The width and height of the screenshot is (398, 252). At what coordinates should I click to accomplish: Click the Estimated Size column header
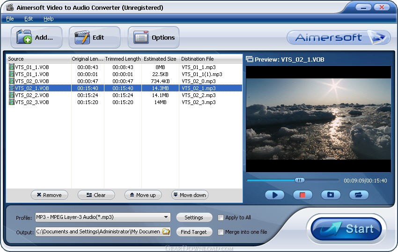pyautogui.click(x=160, y=59)
